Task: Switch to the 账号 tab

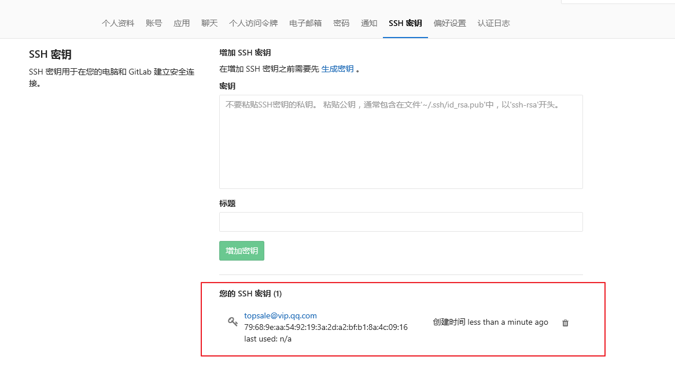Action: coord(154,23)
